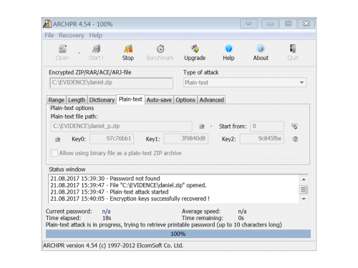Click the Key0 value field

coord(112,139)
